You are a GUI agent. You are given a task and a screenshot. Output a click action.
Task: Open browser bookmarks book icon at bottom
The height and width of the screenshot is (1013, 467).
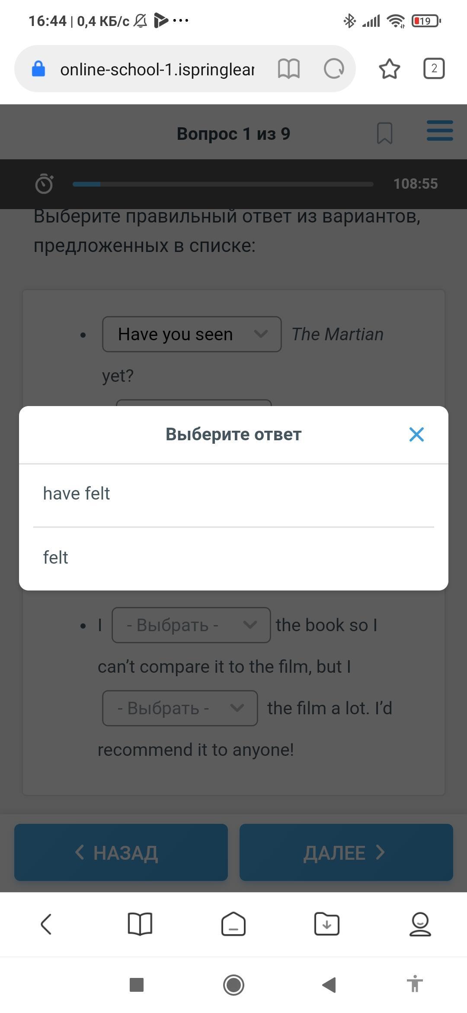[x=140, y=924]
